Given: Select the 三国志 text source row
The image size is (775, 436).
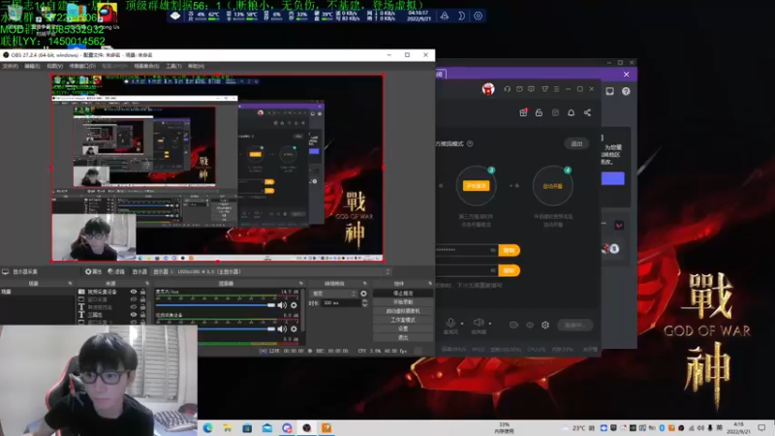Looking at the screenshot, I should pyautogui.click(x=113, y=314).
